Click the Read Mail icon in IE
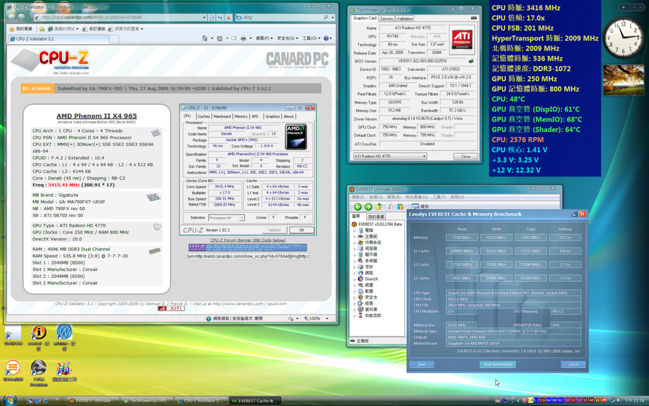Viewport: 649px width, 406px height. 235,38
